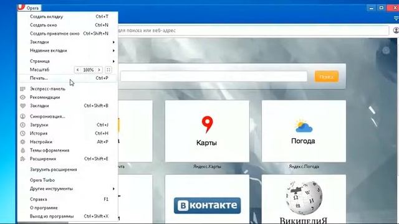Screen dimensions: 399x224
Task: Choose Печать... from the menu
Action: (68, 78)
